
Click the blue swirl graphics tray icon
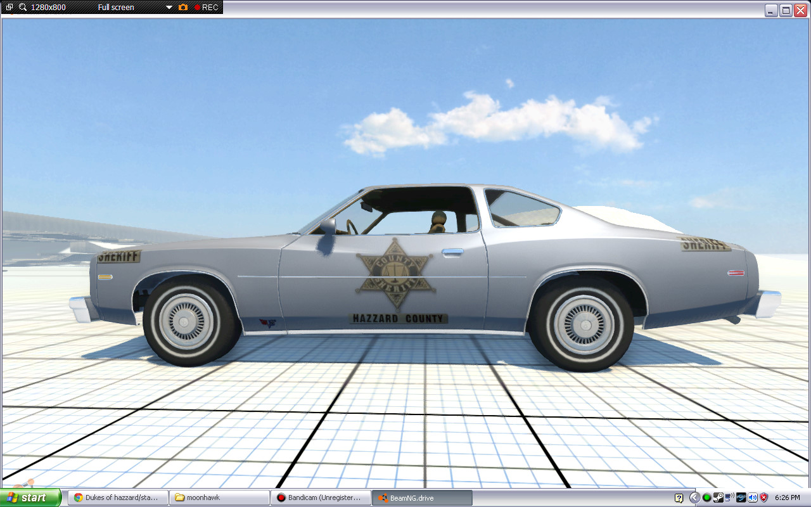pos(741,497)
